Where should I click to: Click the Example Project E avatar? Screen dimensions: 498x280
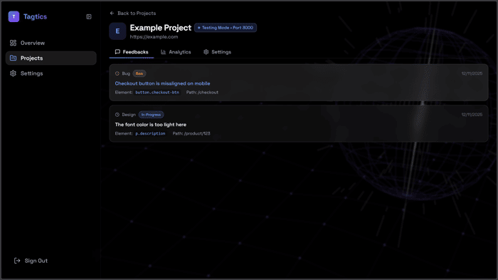click(117, 31)
